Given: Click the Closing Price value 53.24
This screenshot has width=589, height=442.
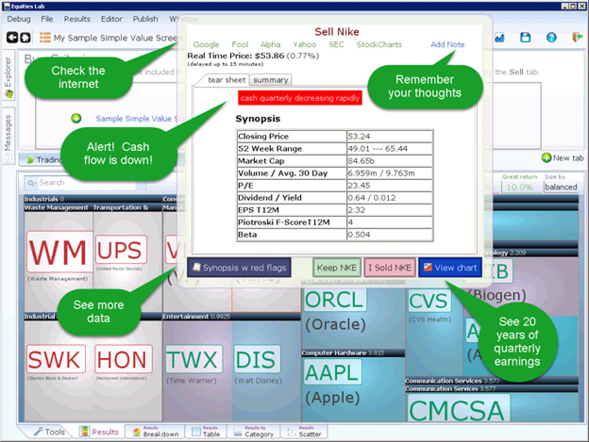Looking at the screenshot, I should [x=389, y=137].
